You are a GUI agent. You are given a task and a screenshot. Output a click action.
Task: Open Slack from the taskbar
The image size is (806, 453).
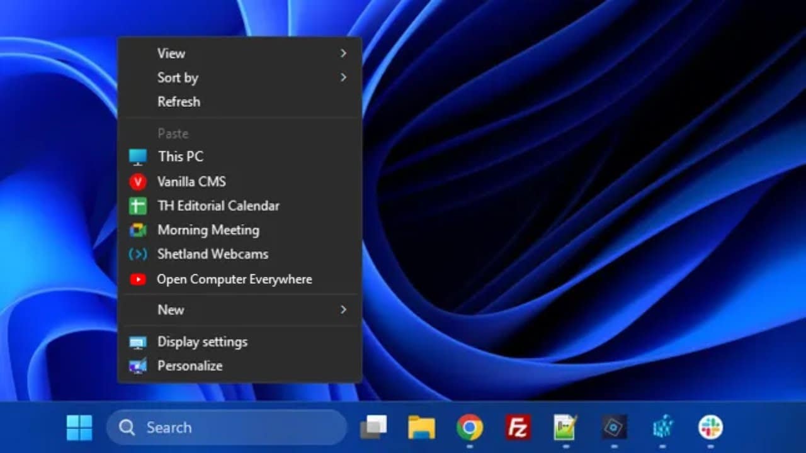coord(712,427)
